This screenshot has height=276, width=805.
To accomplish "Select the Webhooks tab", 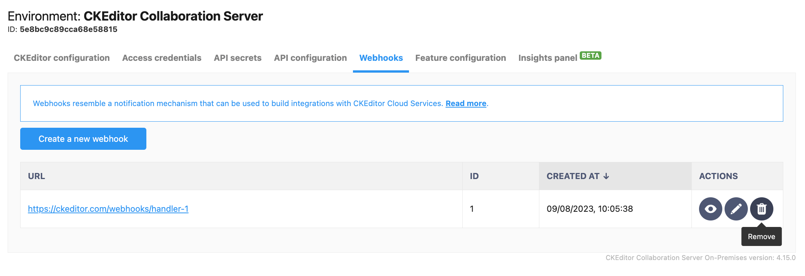I will (381, 58).
